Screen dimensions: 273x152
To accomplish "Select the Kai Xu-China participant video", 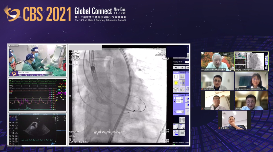I will (217, 81).
